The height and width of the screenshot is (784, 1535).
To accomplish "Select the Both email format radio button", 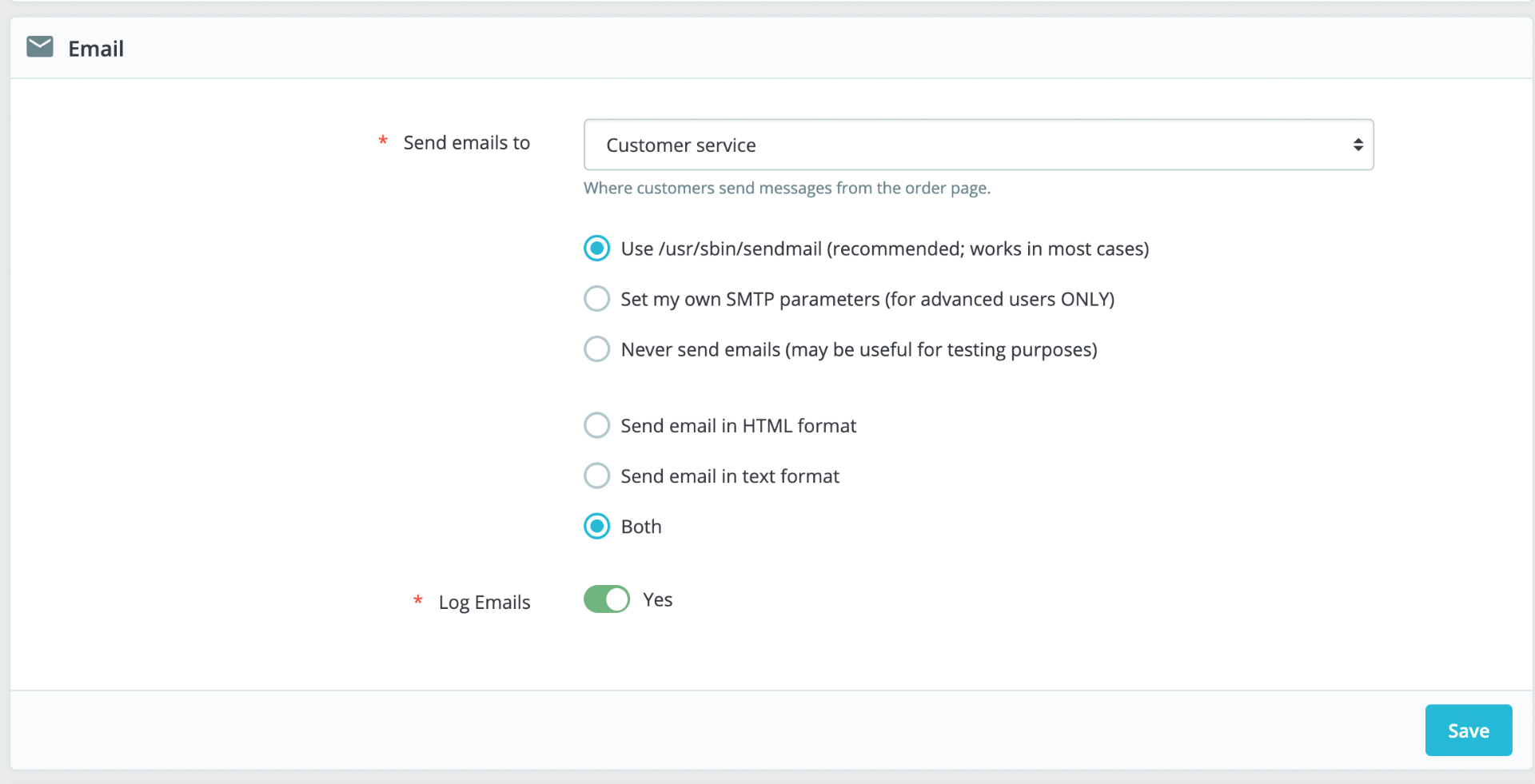I will [597, 526].
